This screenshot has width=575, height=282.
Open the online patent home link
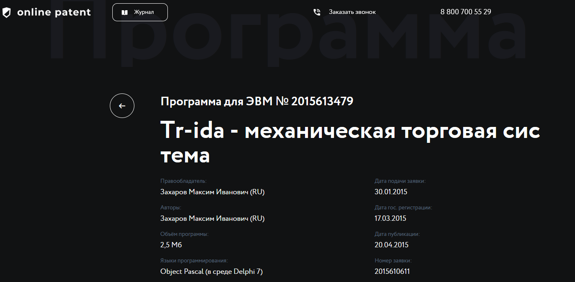click(47, 12)
